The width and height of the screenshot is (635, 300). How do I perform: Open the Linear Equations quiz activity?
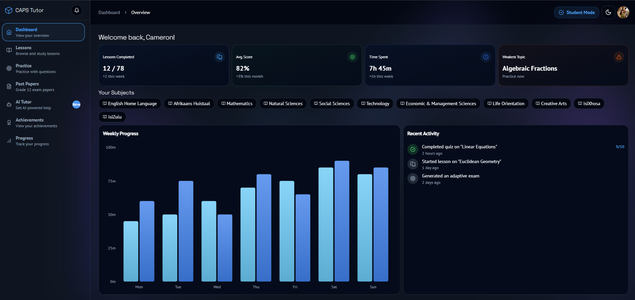[459, 147]
